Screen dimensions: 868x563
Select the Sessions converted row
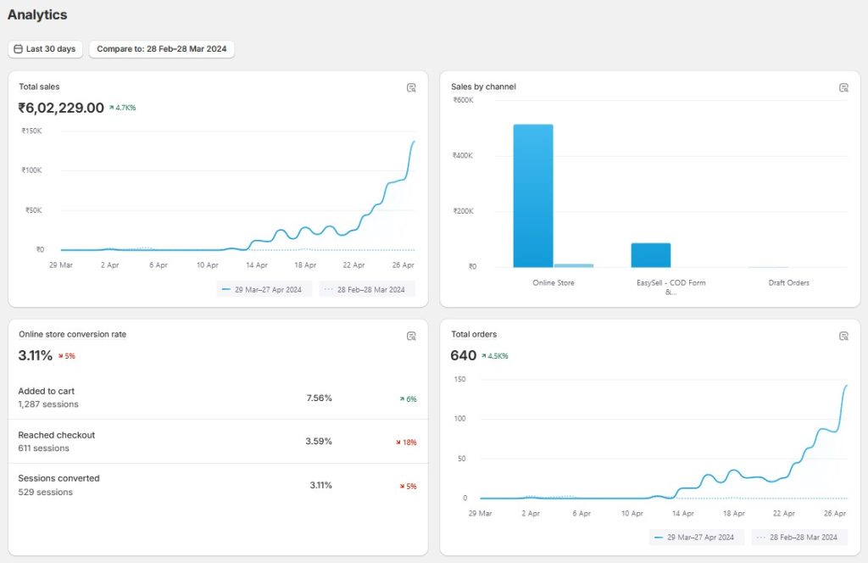click(217, 485)
